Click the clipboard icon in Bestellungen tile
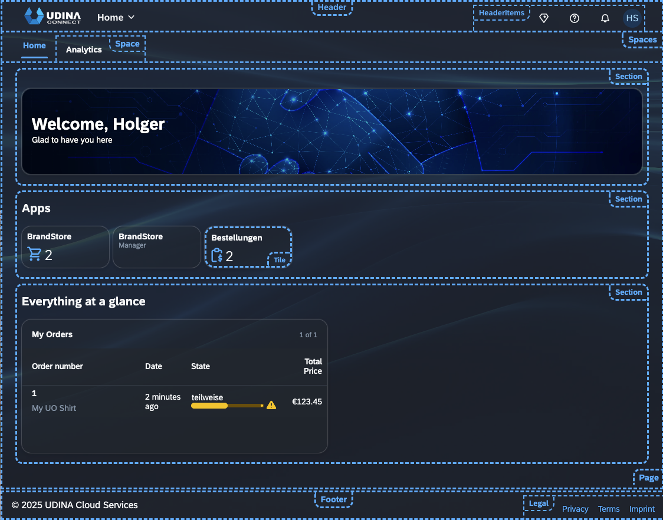The image size is (663, 520). point(217,256)
